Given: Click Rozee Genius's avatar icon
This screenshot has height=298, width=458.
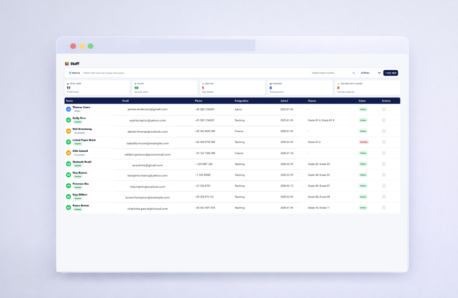Looking at the screenshot, I should coord(68,207).
